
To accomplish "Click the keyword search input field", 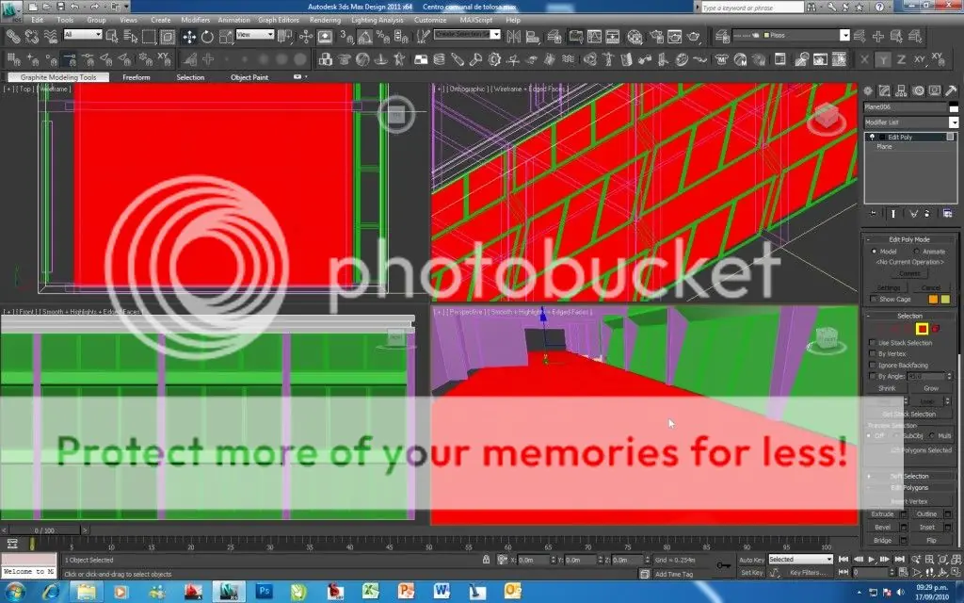I will click(752, 8).
